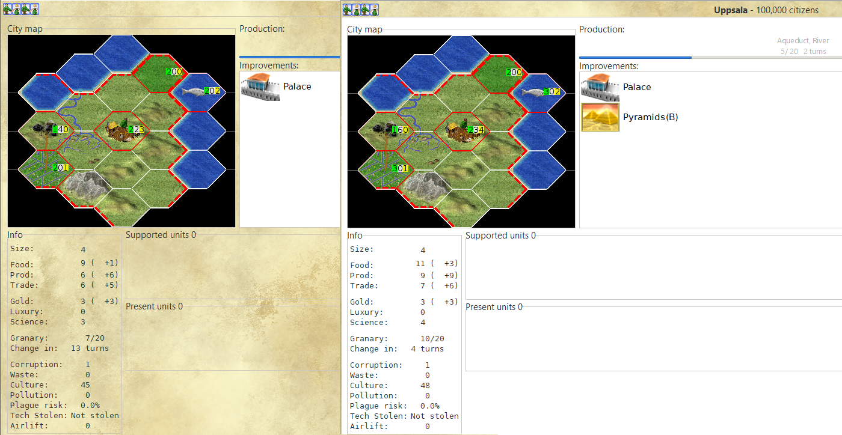Click Corruption row in Uppsala window
Viewport: 842px width, 435px height.
click(390, 365)
